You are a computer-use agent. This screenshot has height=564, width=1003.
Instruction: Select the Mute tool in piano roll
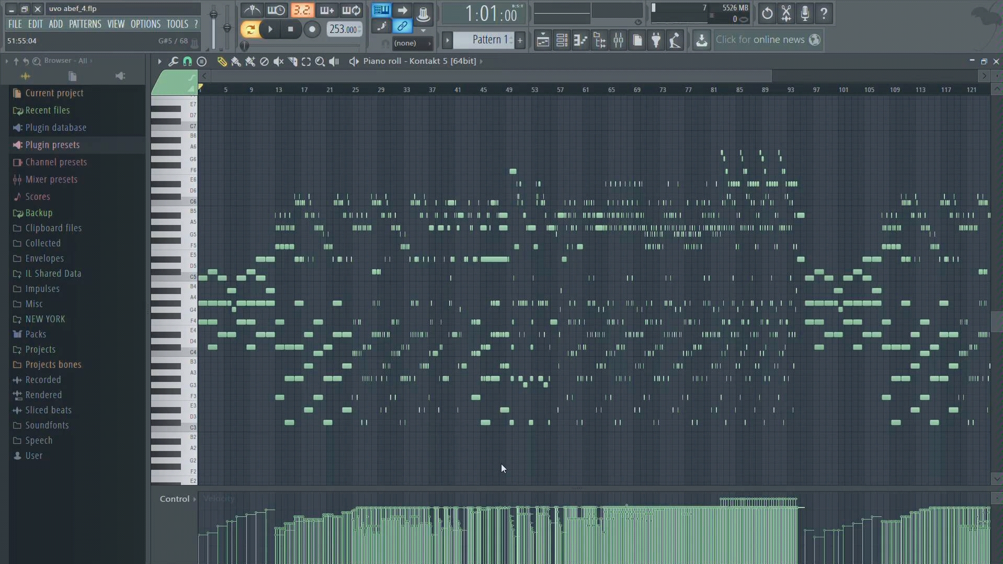coord(278,62)
